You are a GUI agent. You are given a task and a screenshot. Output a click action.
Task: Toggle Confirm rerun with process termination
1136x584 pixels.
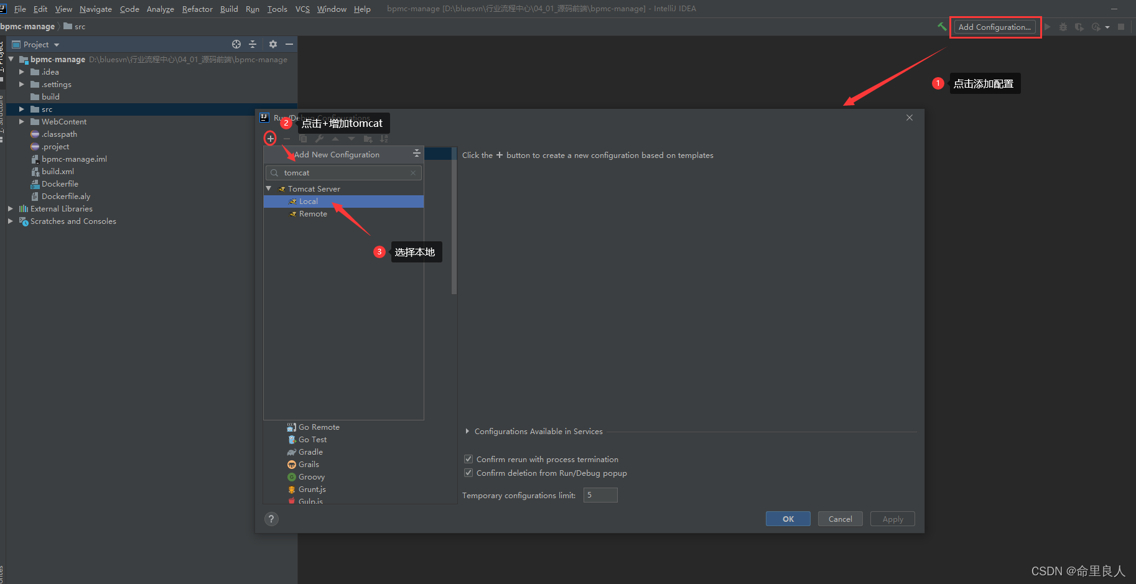(x=468, y=459)
